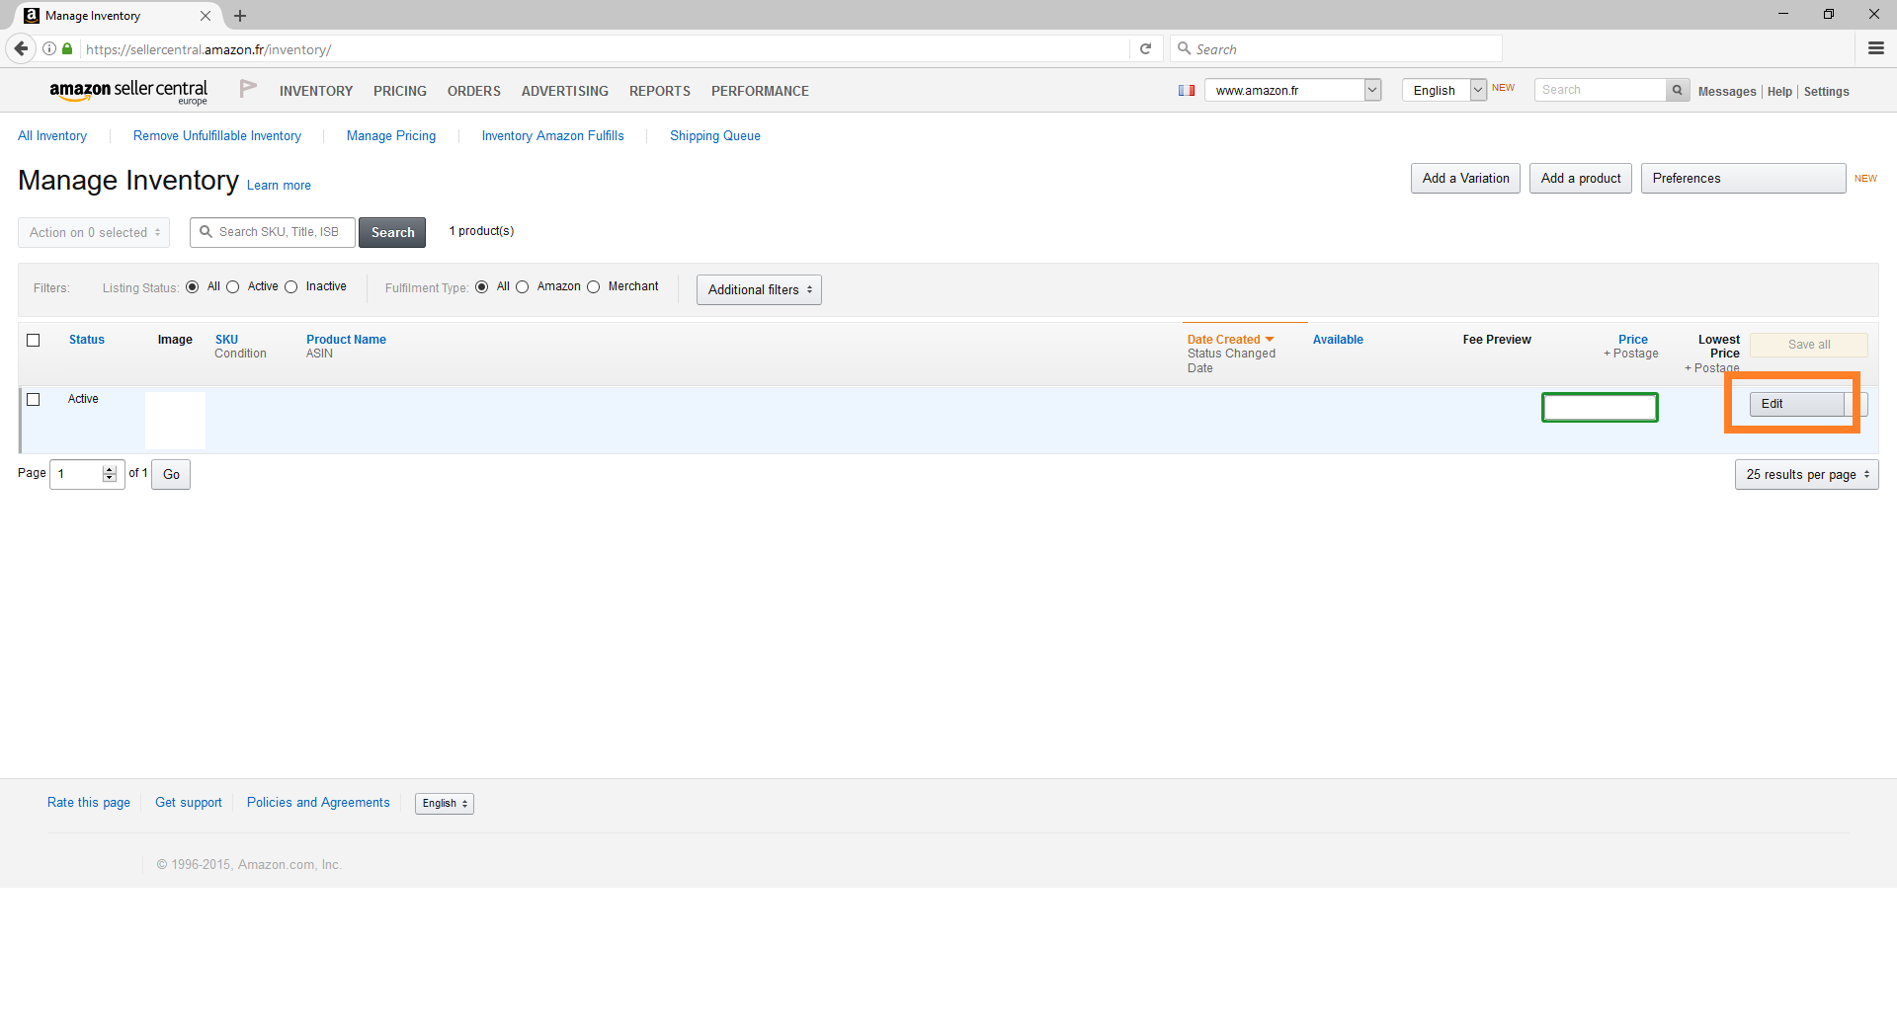Click the Search SKU, Title input field
The image size is (1897, 1027).
[273, 232]
